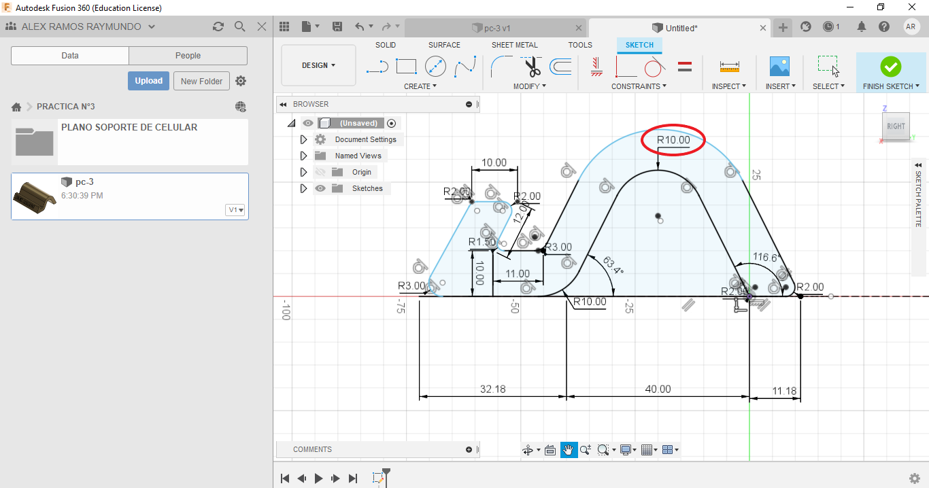
Task: Choose the Circle sketch tool
Action: click(x=435, y=67)
